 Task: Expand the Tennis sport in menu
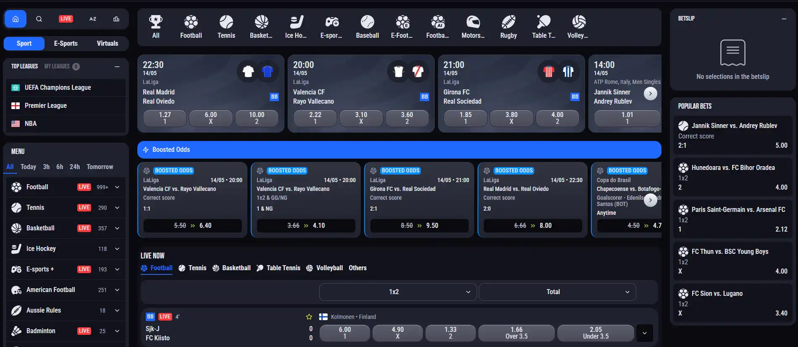tap(117, 208)
